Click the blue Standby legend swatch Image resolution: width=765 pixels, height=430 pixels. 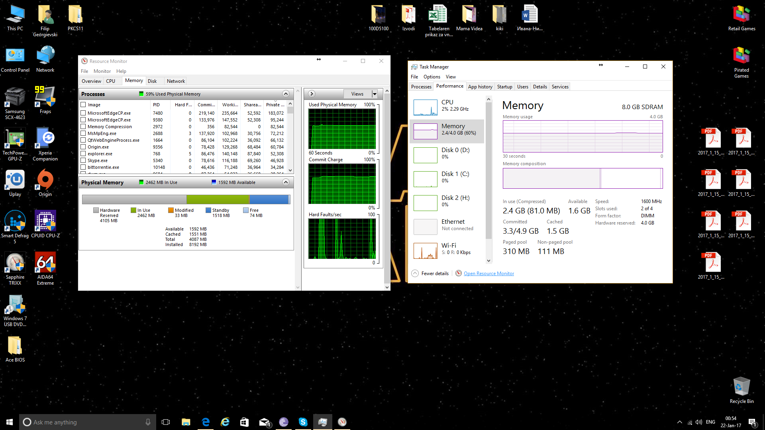pyautogui.click(x=208, y=210)
